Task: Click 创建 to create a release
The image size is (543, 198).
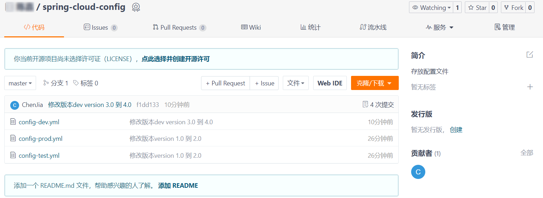Action: coord(456,130)
